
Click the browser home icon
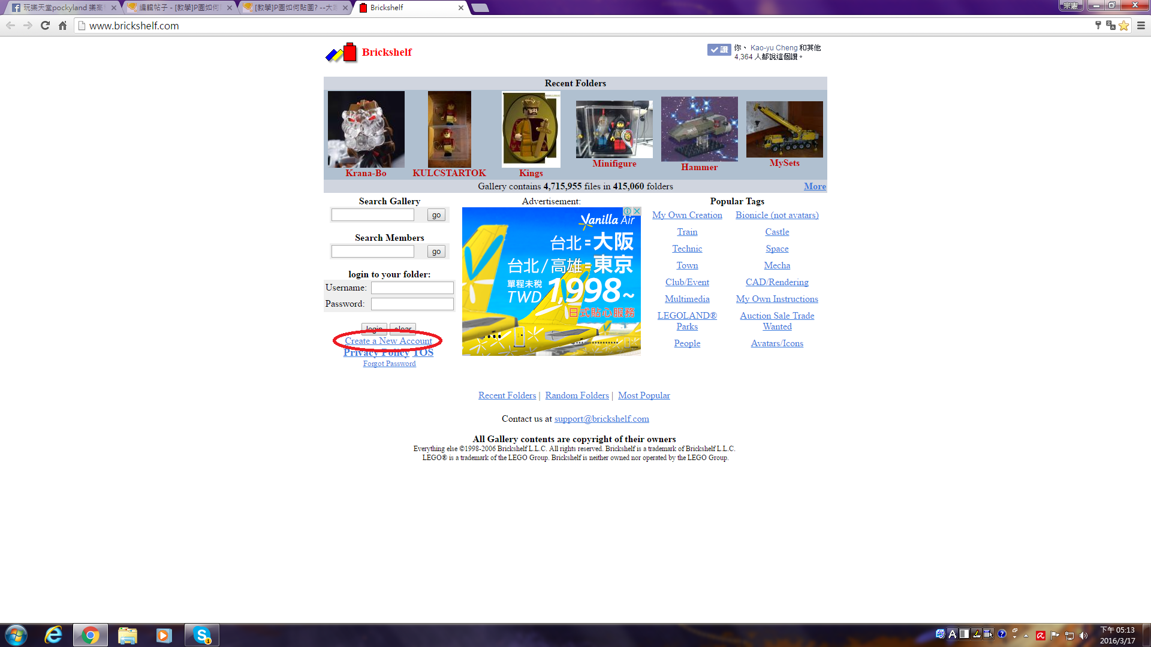[x=62, y=25]
